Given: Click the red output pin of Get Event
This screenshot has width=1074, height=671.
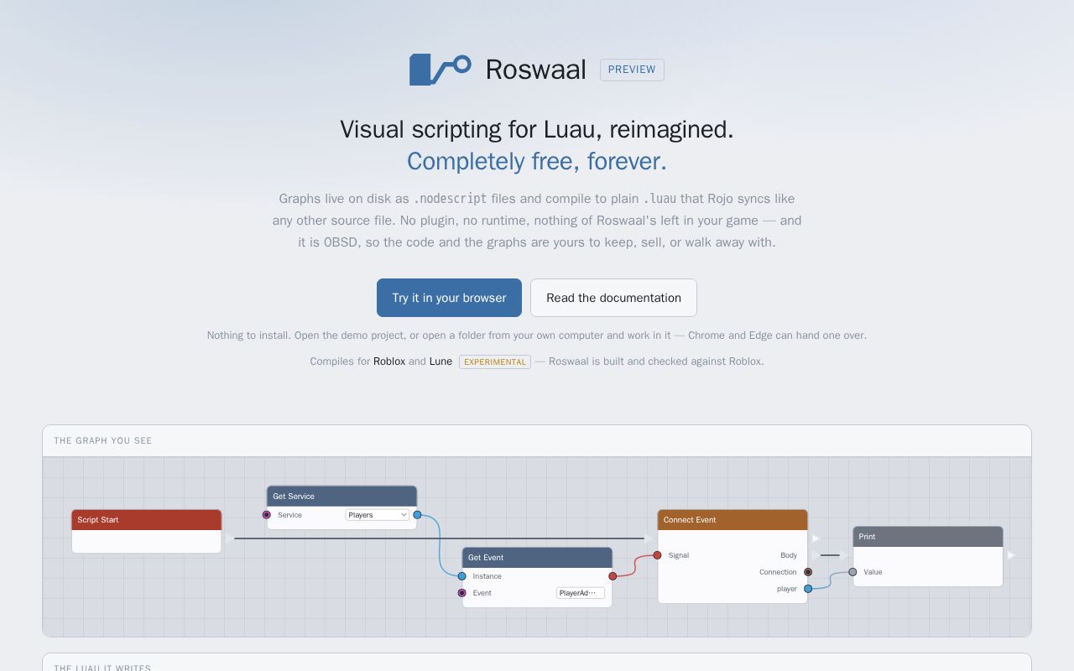Looking at the screenshot, I should pyautogui.click(x=613, y=576).
